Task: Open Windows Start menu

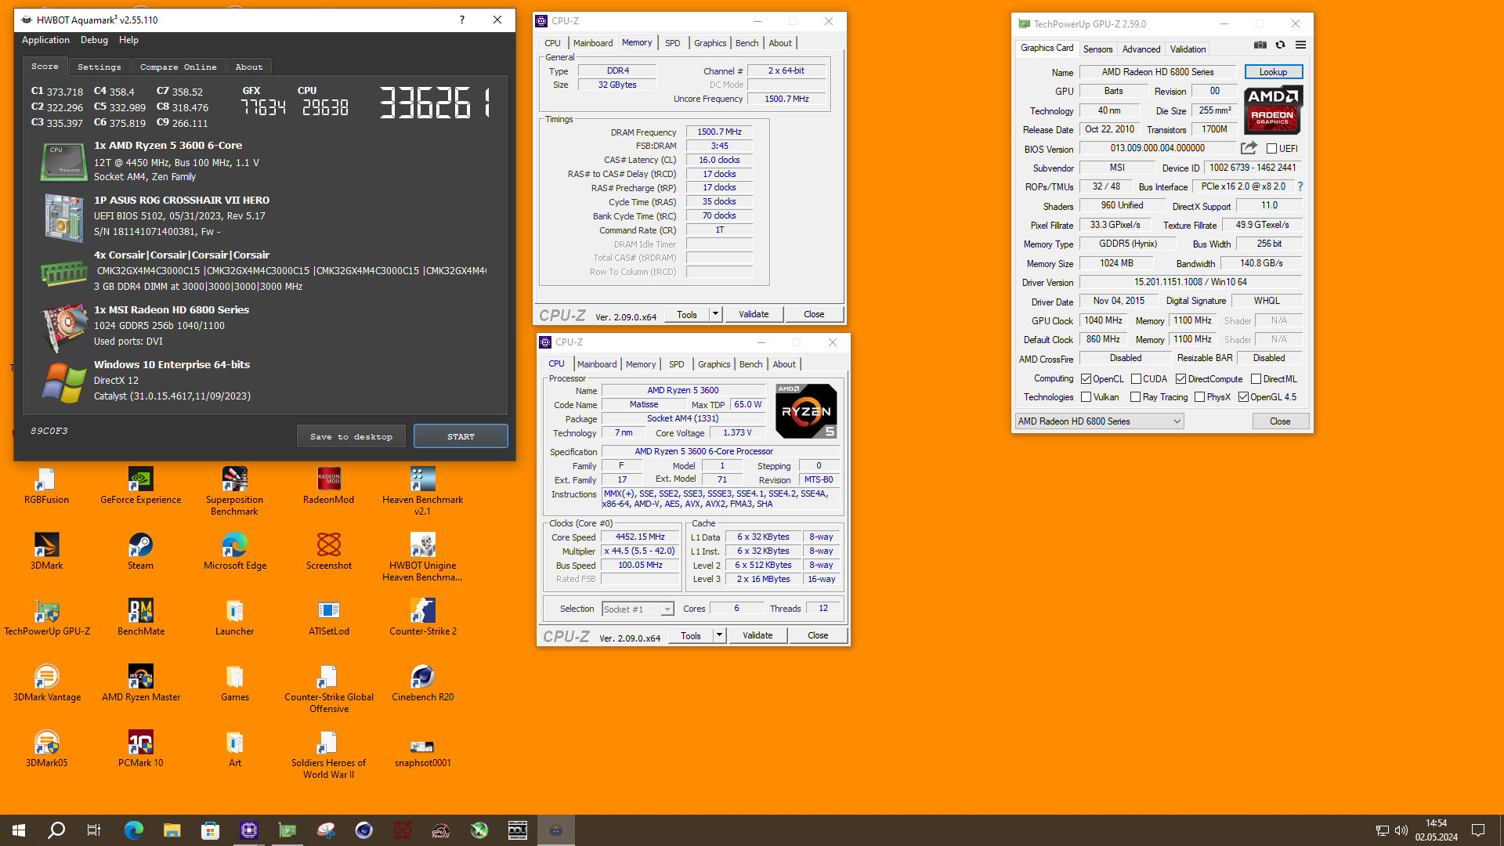Action: click(x=19, y=830)
